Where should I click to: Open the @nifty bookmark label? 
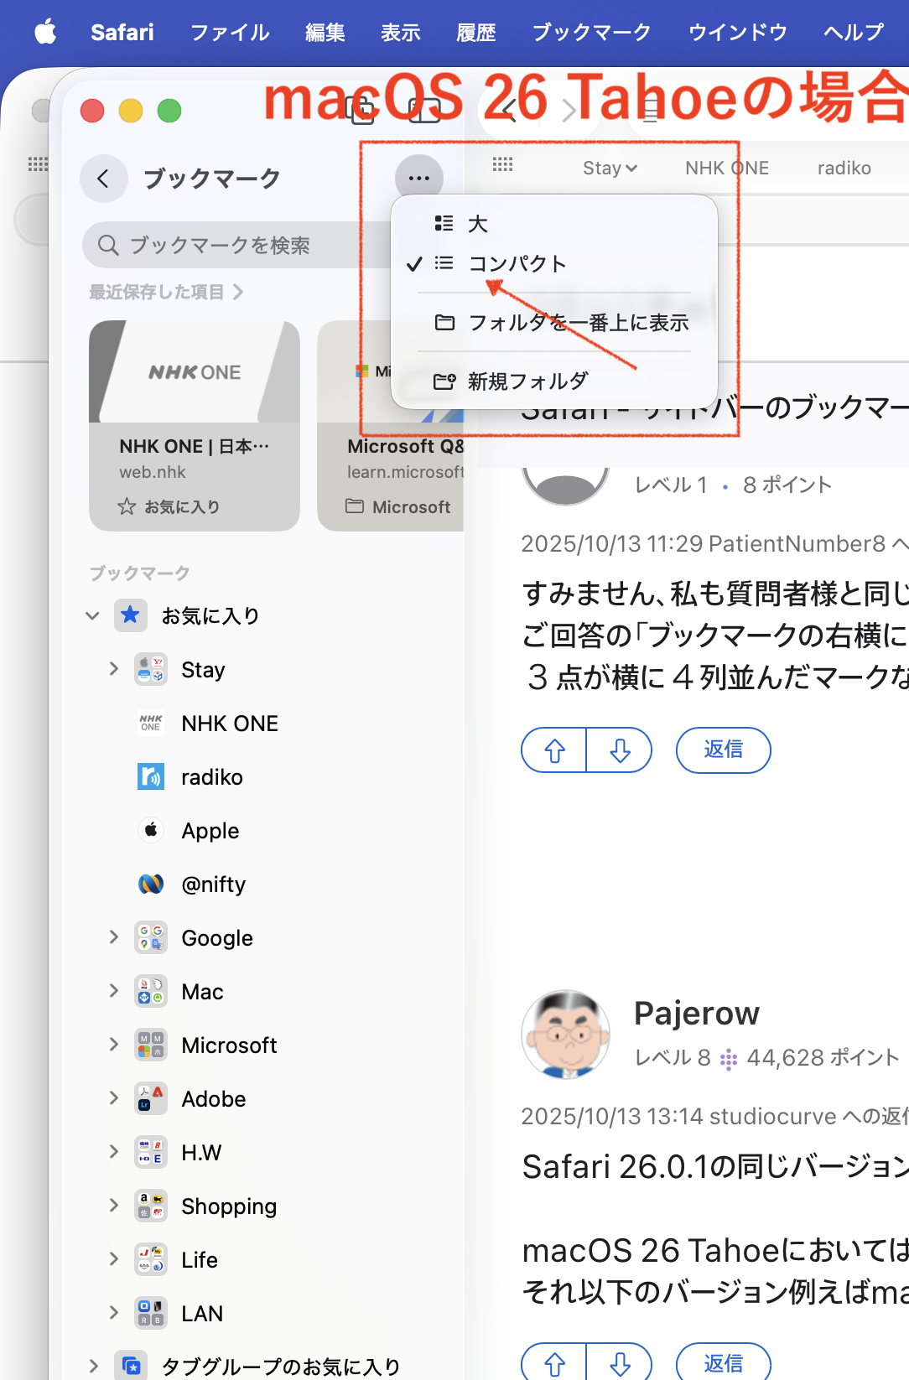(x=214, y=884)
